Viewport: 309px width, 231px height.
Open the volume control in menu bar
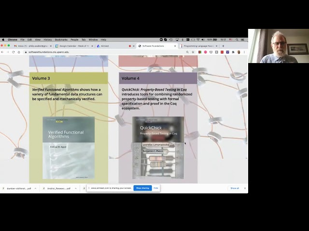(x=203, y=39)
